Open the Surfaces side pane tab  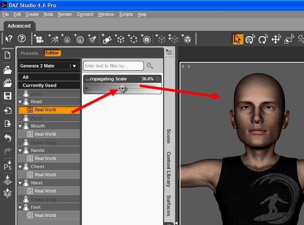pos(169,206)
